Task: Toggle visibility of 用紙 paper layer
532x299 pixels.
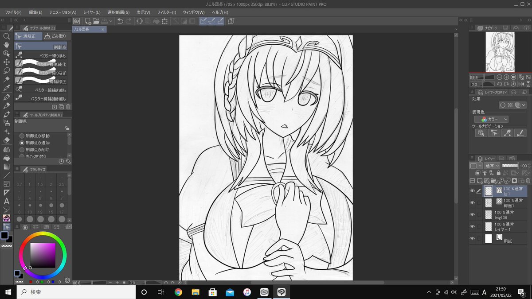Action: pyautogui.click(x=472, y=238)
